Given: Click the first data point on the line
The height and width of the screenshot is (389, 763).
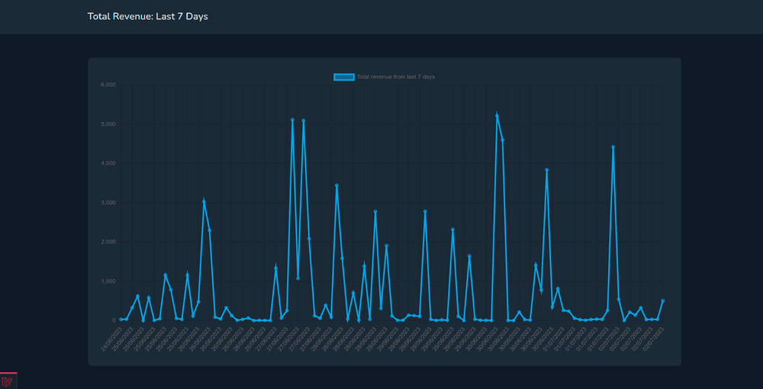Looking at the screenshot, I should click(121, 320).
